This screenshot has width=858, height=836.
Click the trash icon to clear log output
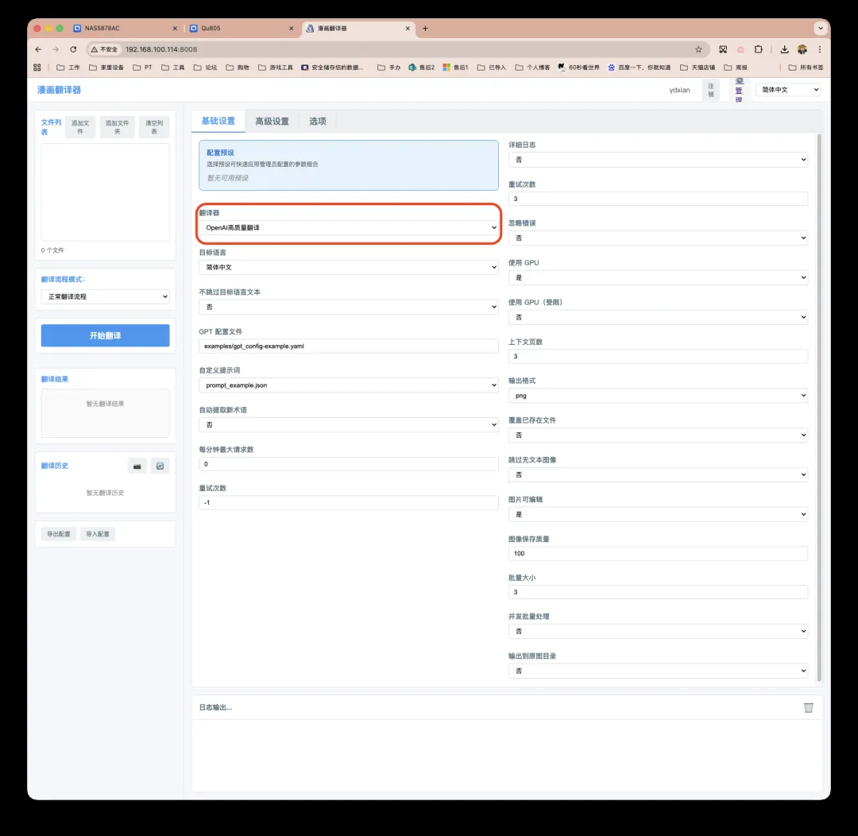tap(808, 707)
